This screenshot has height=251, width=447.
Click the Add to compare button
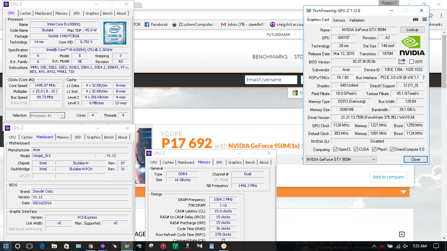pos(388,177)
